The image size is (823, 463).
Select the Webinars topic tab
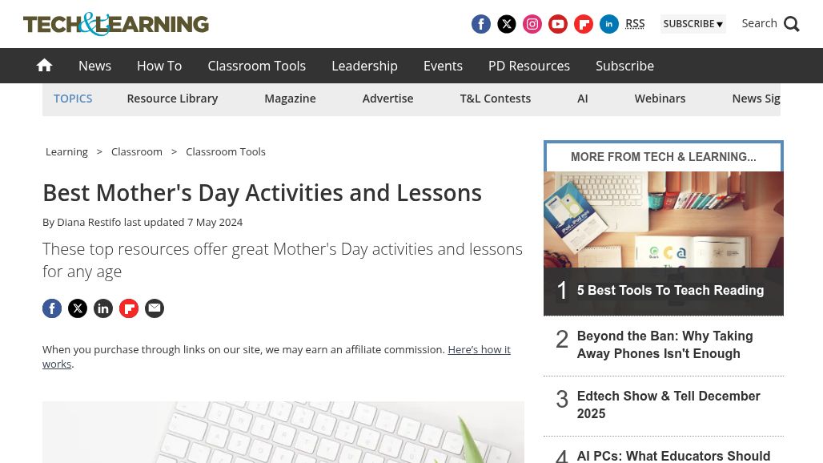point(660,99)
